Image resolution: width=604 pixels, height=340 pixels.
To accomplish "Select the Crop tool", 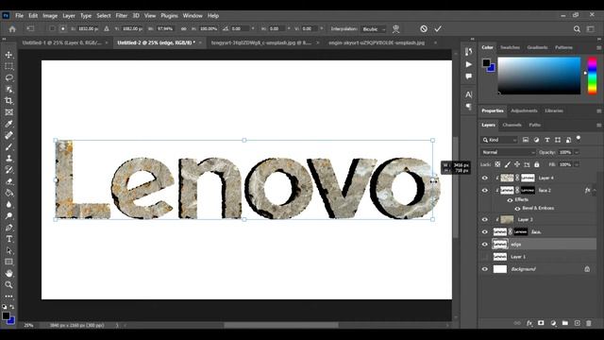I will 8,101.
